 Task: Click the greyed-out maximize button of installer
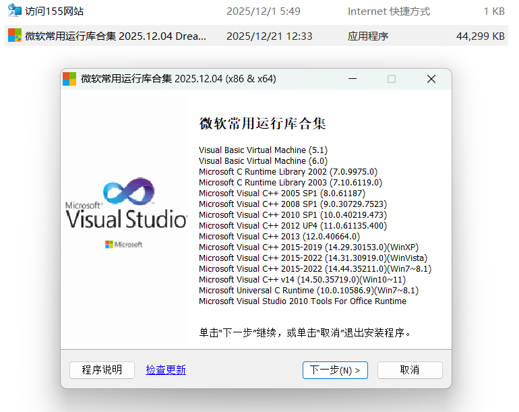pos(392,79)
